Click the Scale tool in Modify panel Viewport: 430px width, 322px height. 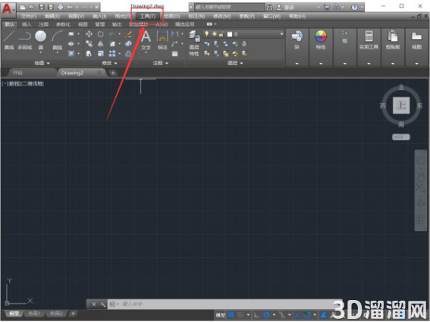(101, 54)
